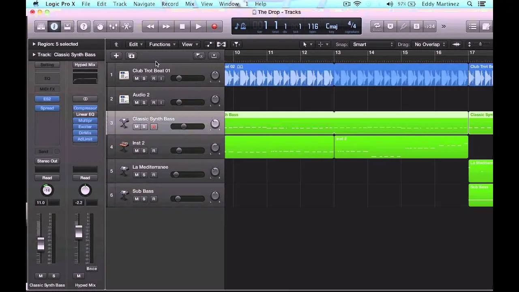Image resolution: width=519 pixels, height=292 pixels.
Task: Open the Record menu
Action: (170, 4)
